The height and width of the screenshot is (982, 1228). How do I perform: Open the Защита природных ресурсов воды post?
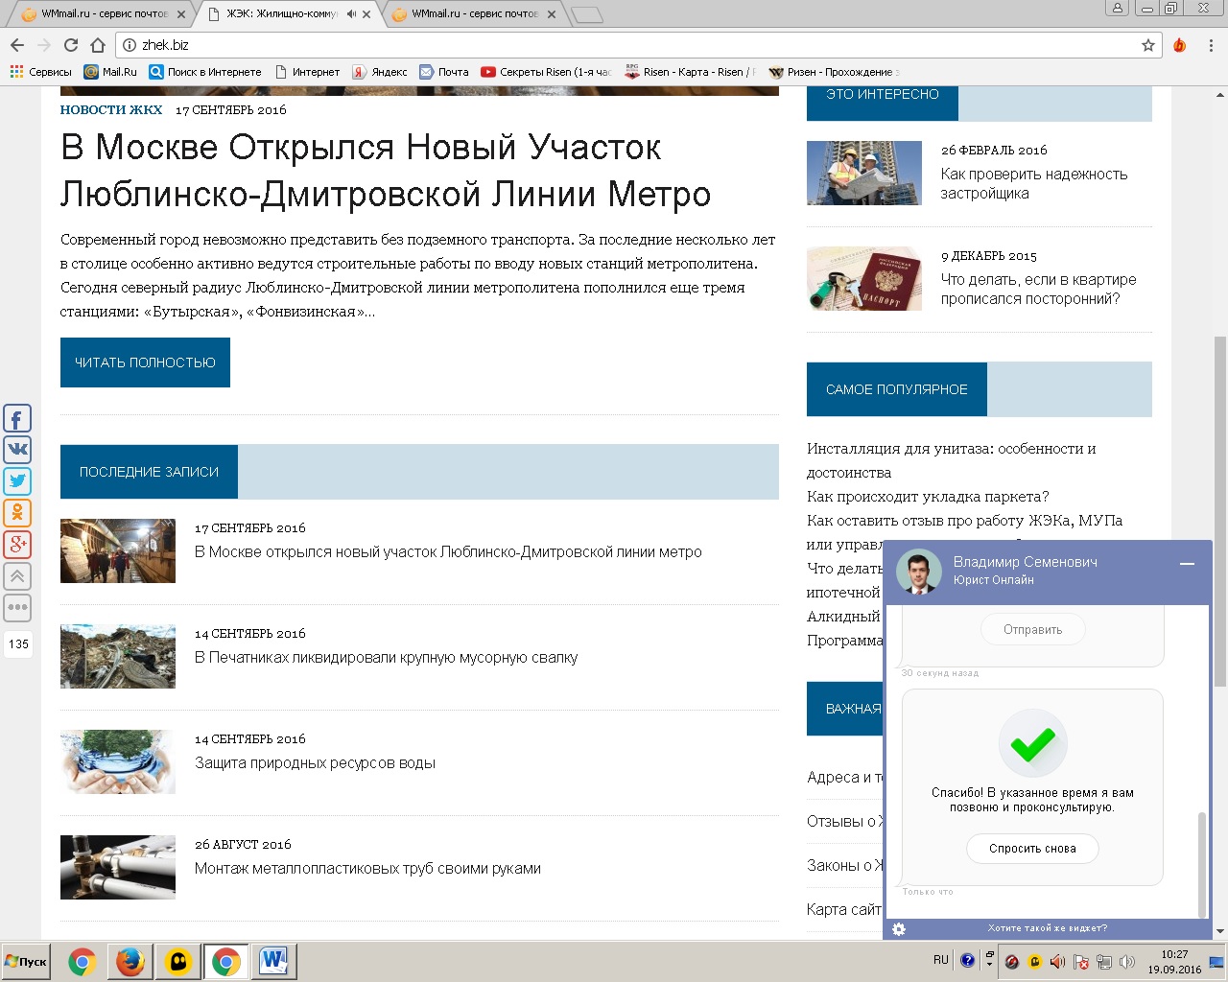coord(315,763)
